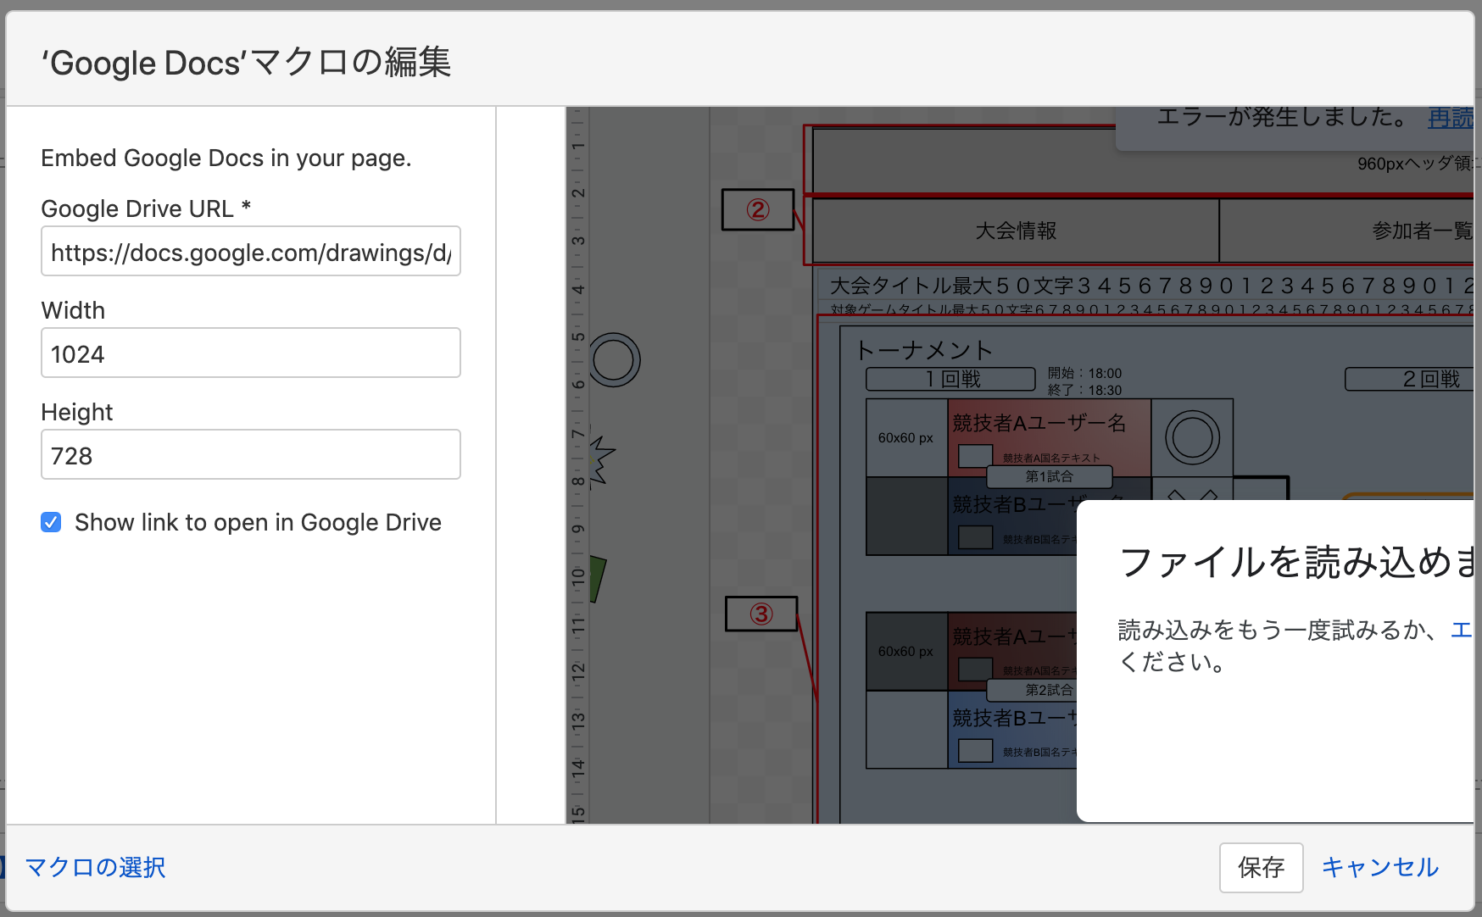Click the circled number 2 annotation box

click(758, 209)
